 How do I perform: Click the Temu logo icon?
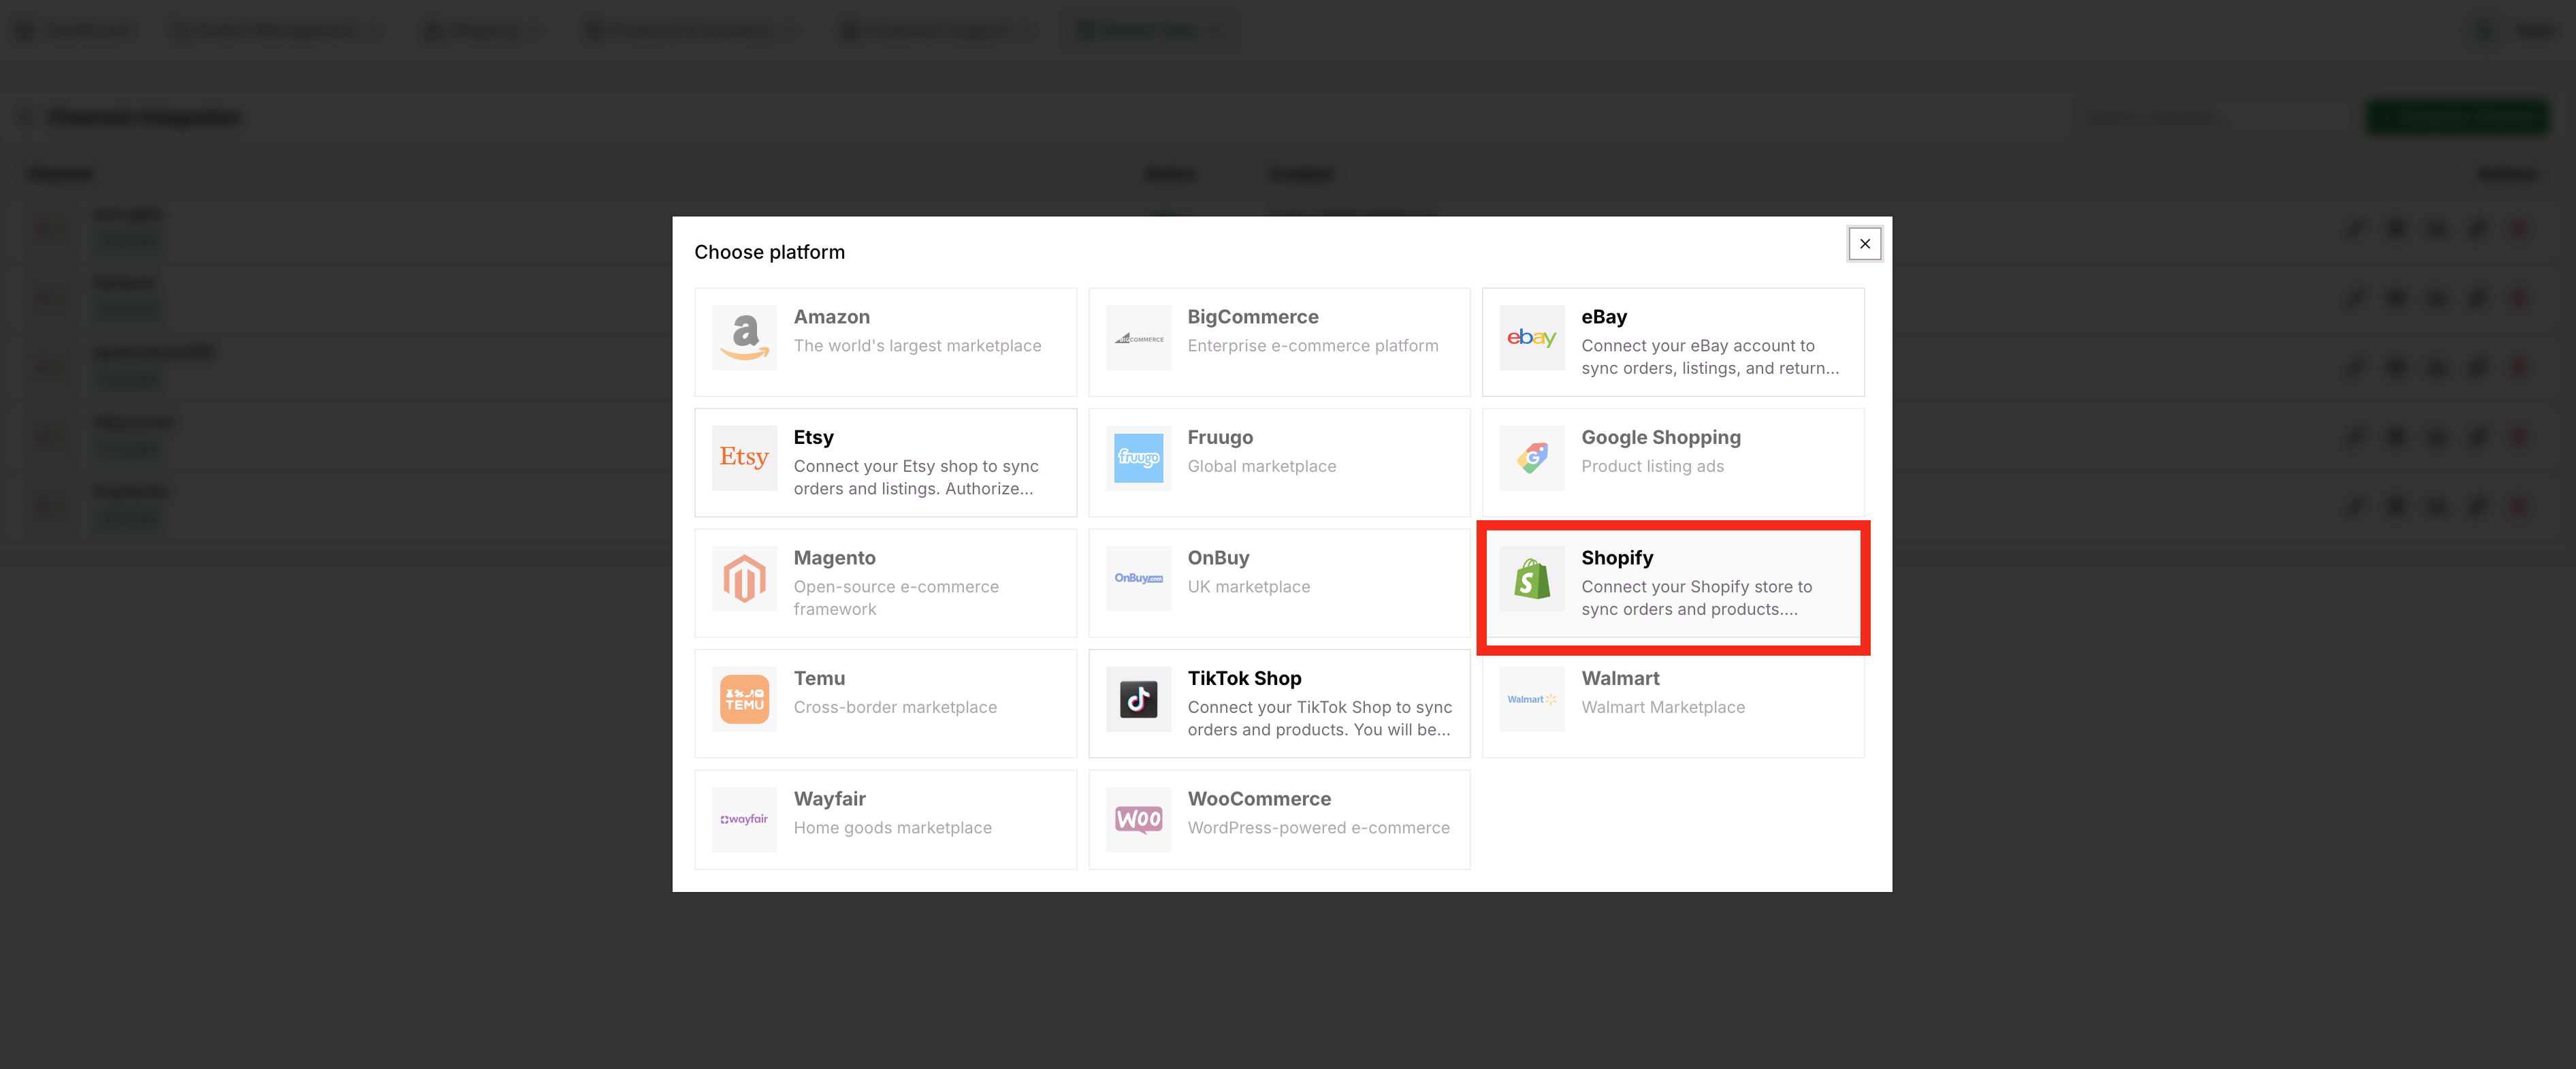[x=744, y=699]
